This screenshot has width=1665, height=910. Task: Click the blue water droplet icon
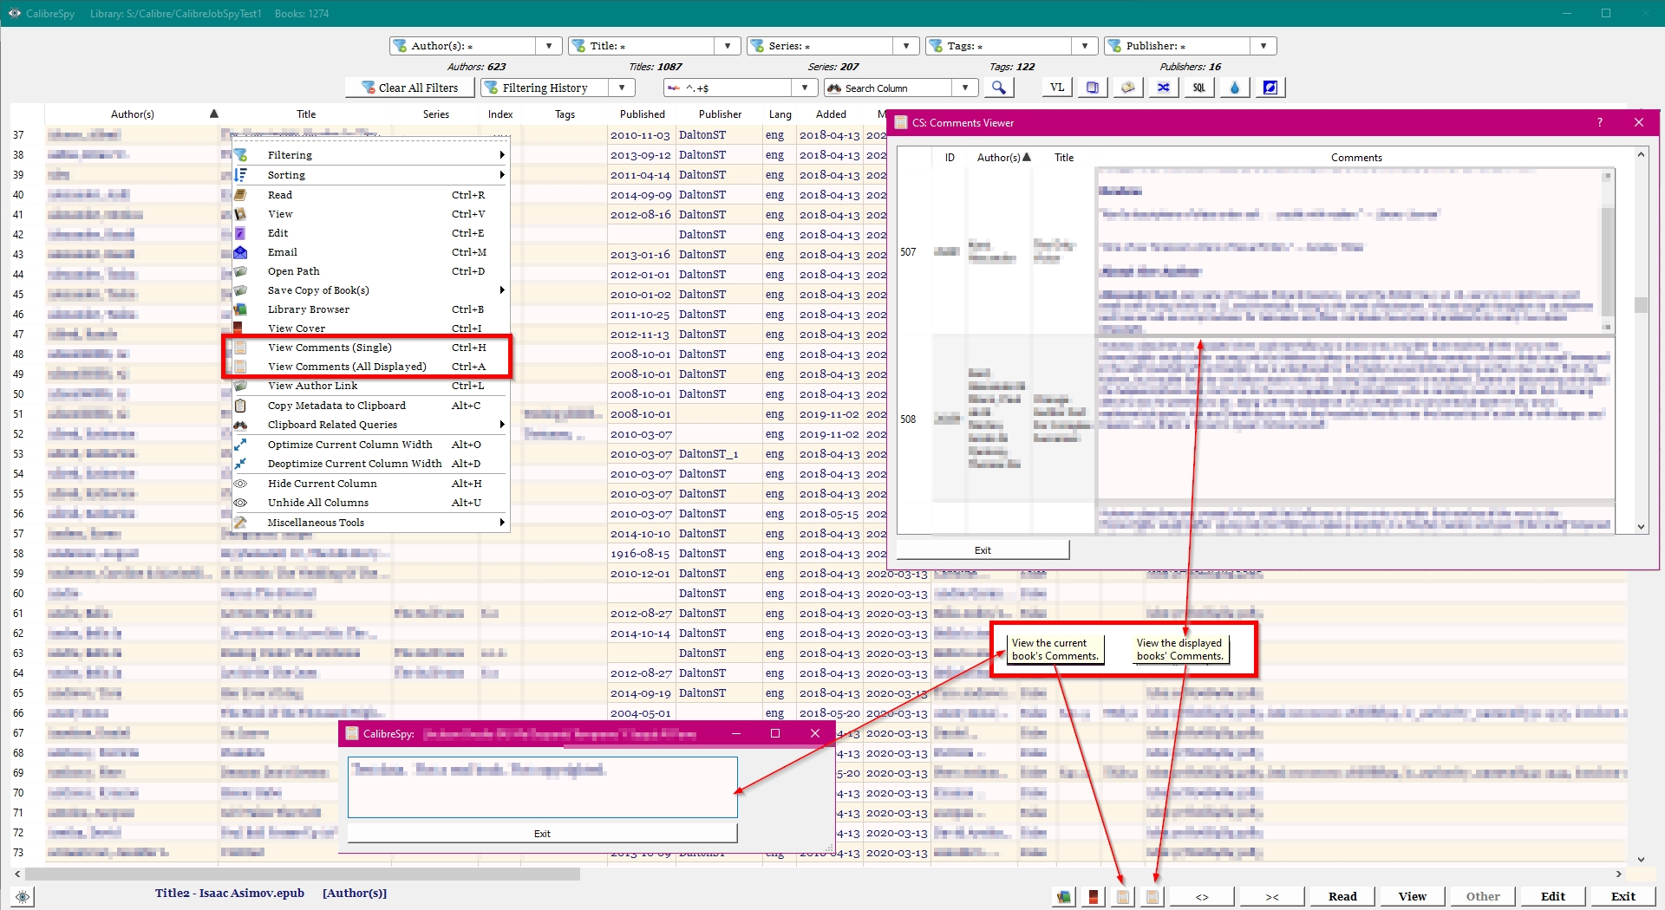1234,88
